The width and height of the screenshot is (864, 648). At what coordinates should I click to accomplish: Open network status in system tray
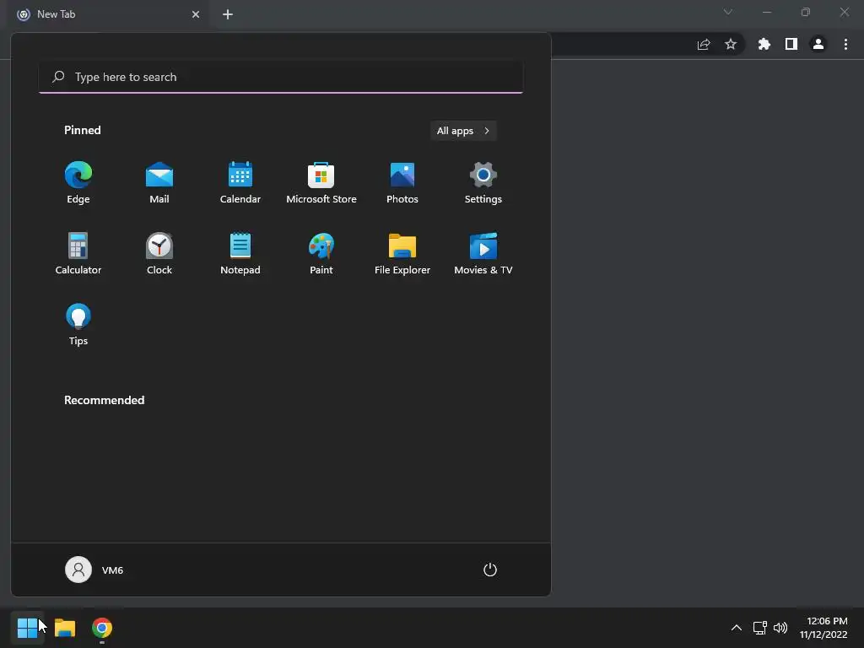click(760, 628)
